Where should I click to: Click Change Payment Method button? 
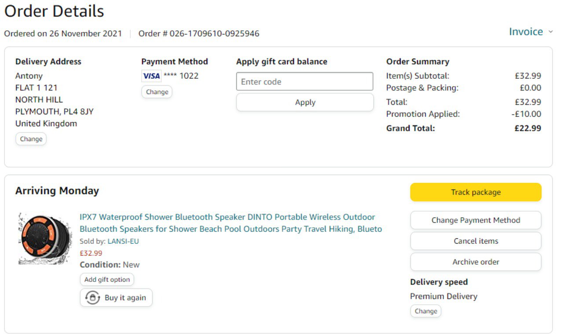(x=475, y=220)
